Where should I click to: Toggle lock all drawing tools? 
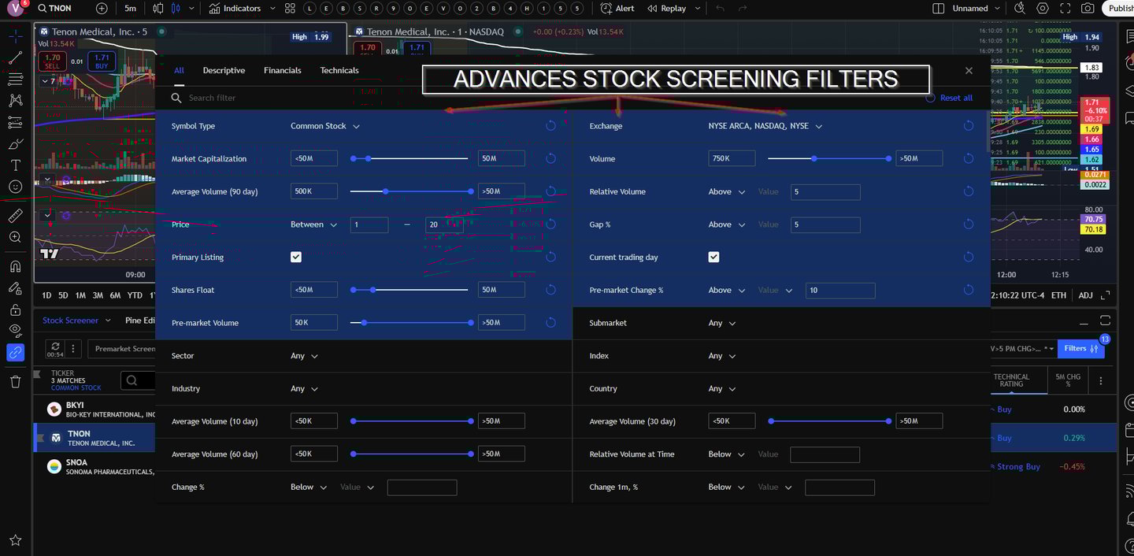15,310
